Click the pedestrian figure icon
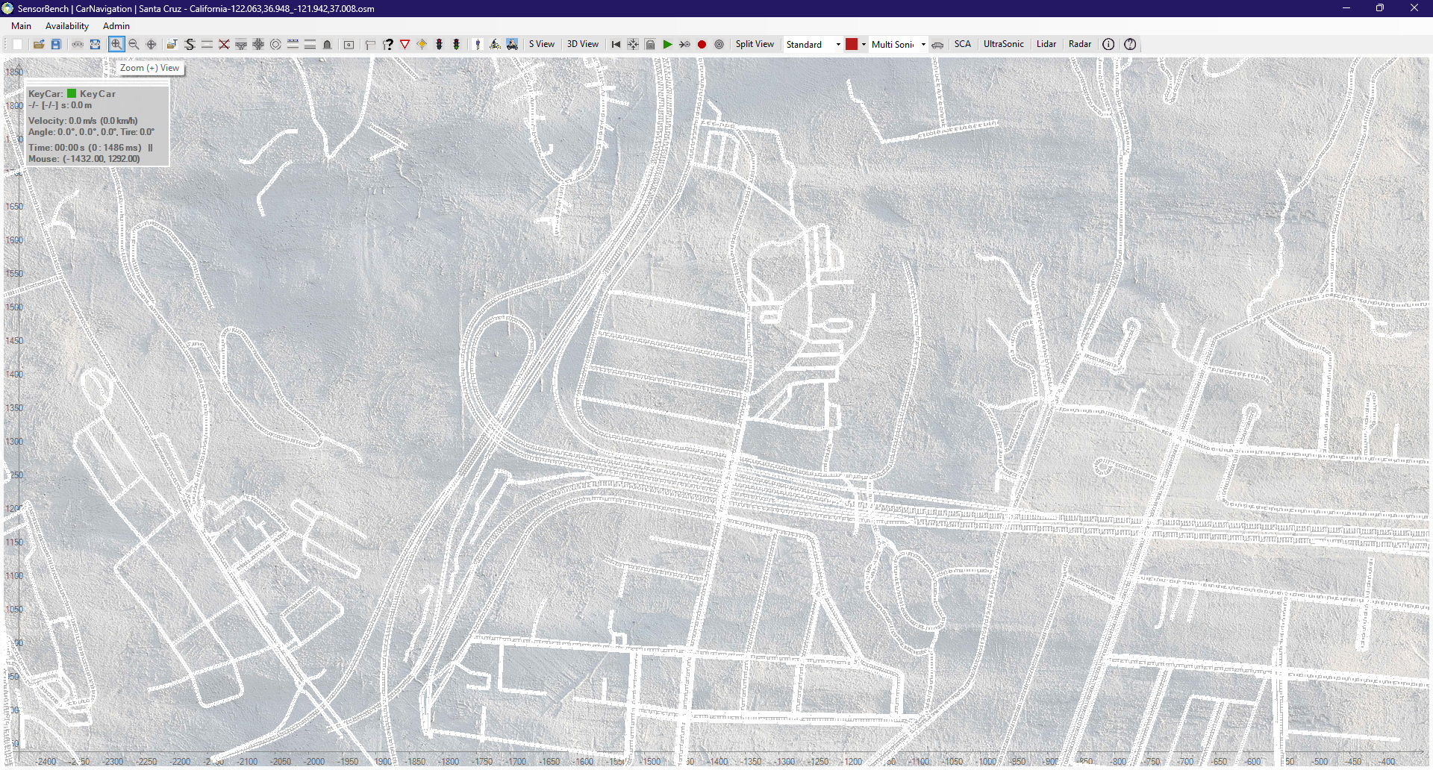The image size is (1433, 770). coord(478,45)
